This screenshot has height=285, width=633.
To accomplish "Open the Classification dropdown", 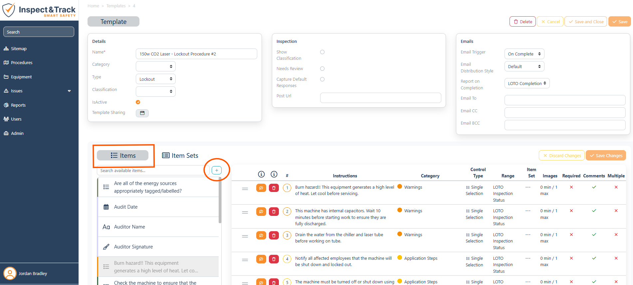I will click(155, 91).
